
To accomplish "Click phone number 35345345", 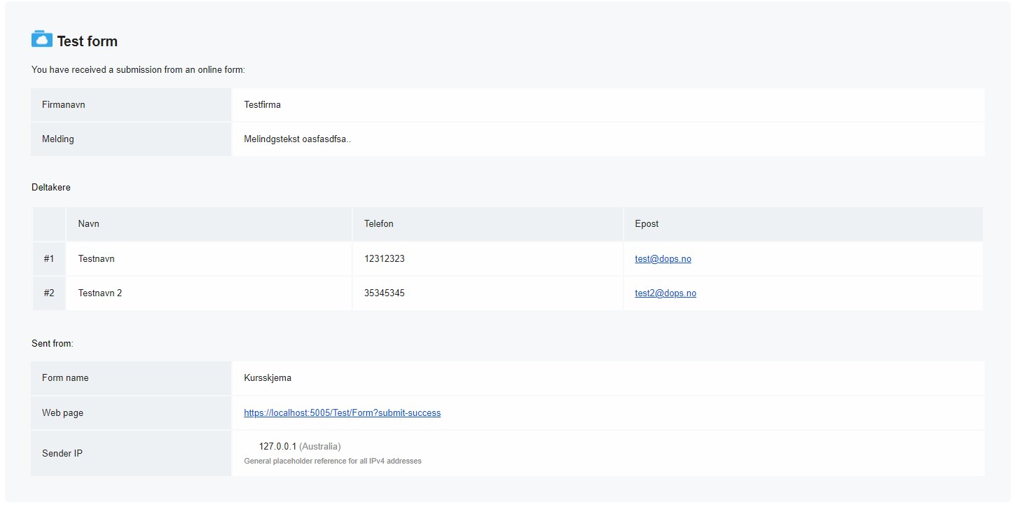I will pyautogui.click(x=384, y=293).
